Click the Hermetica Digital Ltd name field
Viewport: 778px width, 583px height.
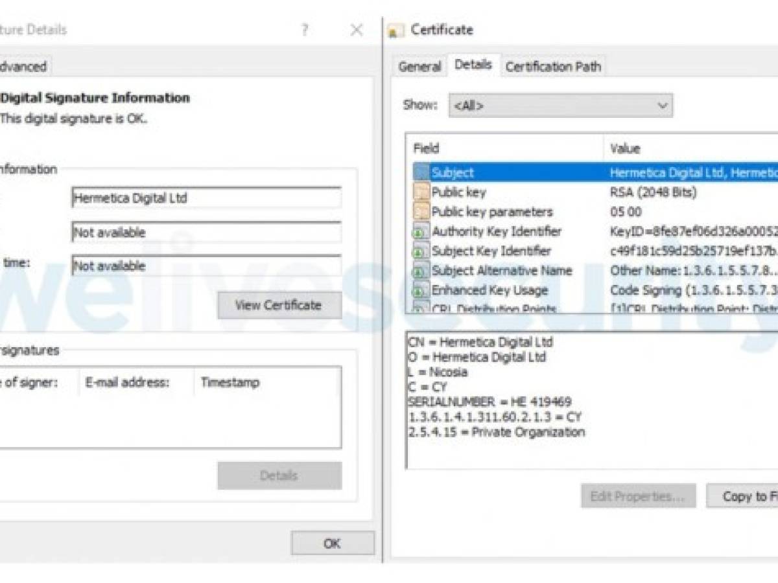pos(206,198)
